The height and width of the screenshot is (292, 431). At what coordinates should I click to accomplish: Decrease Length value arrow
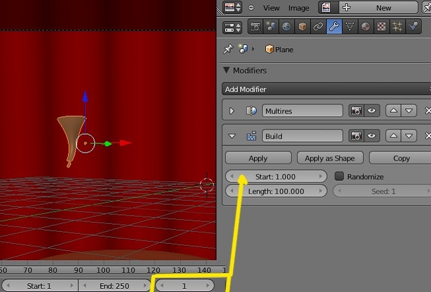tap(232, 191)
